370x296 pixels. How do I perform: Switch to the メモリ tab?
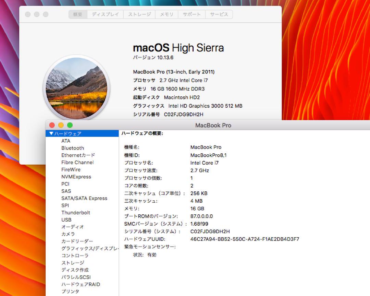166,14
